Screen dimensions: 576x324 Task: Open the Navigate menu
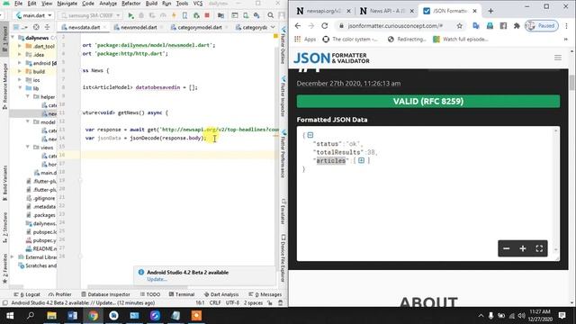[67, 4]
